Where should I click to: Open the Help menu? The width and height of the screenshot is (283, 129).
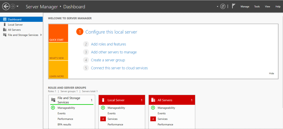coord(278,7)
